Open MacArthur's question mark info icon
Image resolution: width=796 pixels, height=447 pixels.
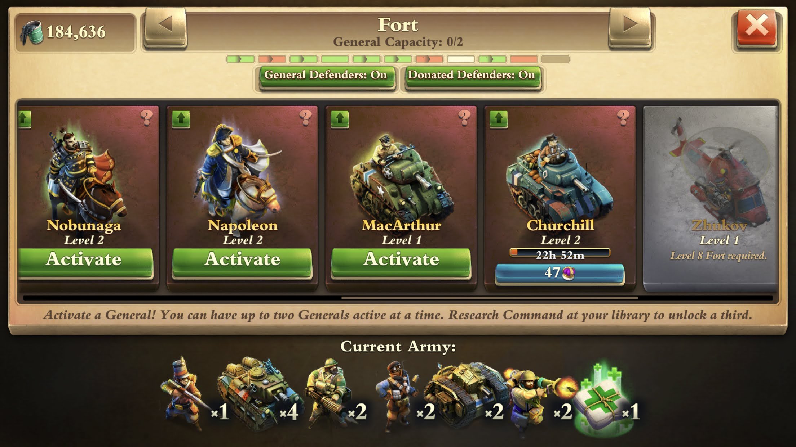click(464, 117)
